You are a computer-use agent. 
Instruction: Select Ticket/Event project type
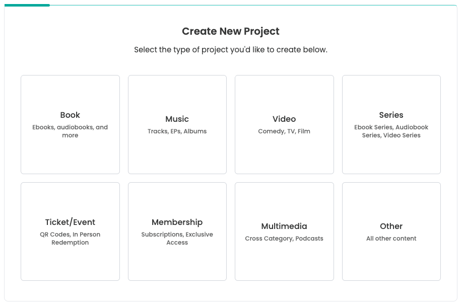click(x=70, y=231)
